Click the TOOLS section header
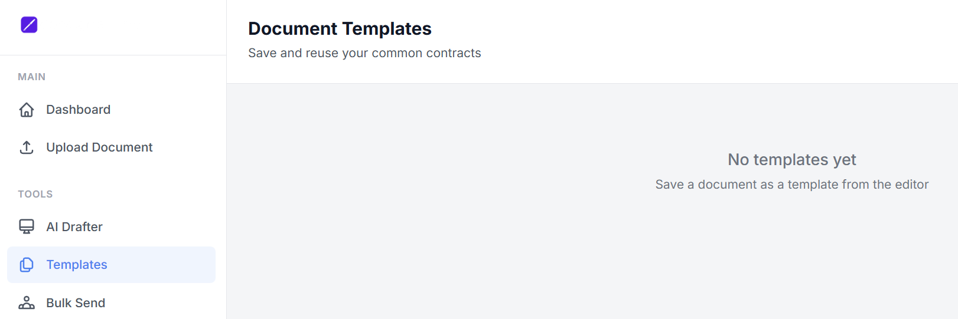 (x=35, y=194)
